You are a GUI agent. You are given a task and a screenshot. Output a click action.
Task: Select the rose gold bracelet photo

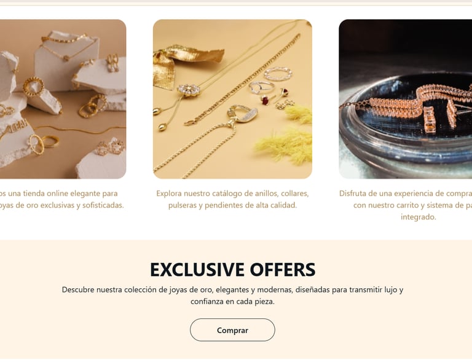tap(405, 99)
